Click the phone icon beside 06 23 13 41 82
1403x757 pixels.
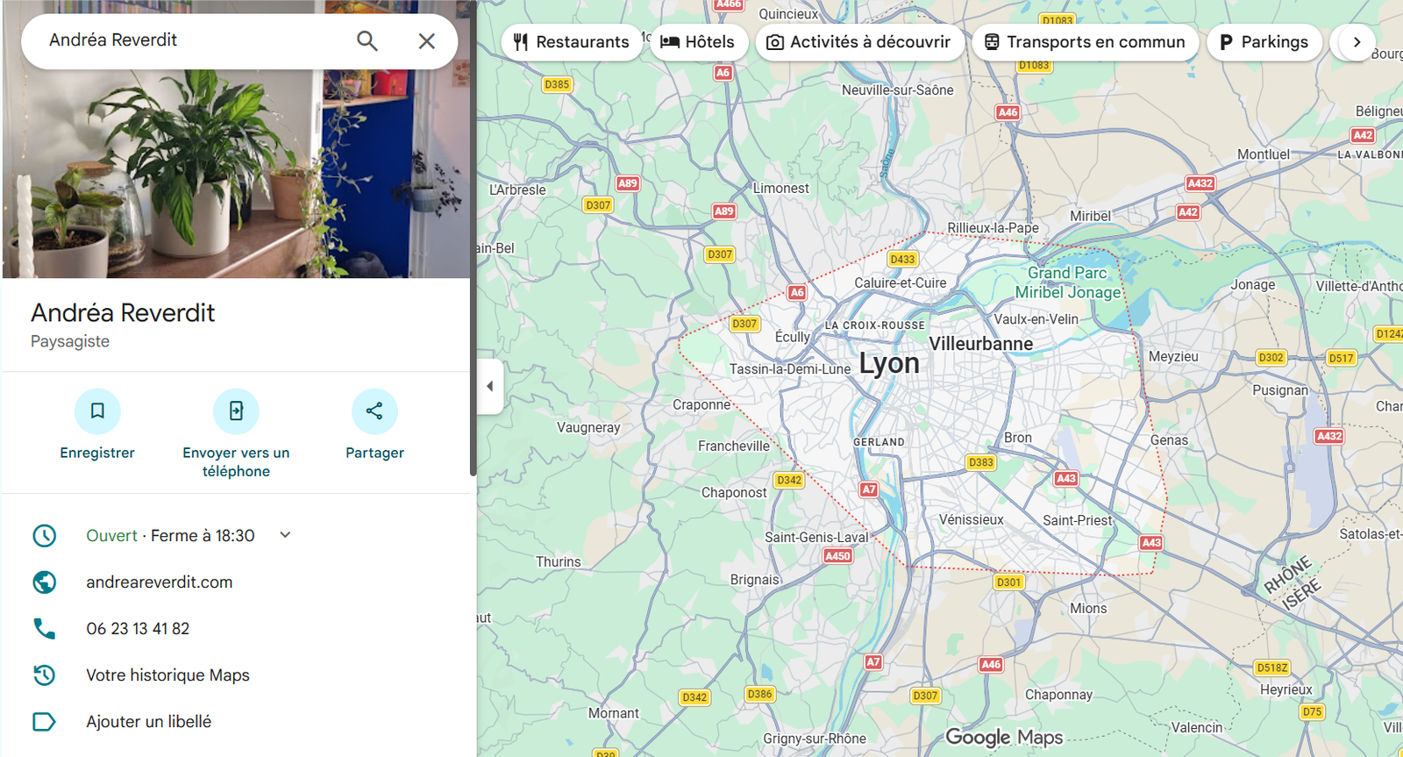[x=45, y=629]
